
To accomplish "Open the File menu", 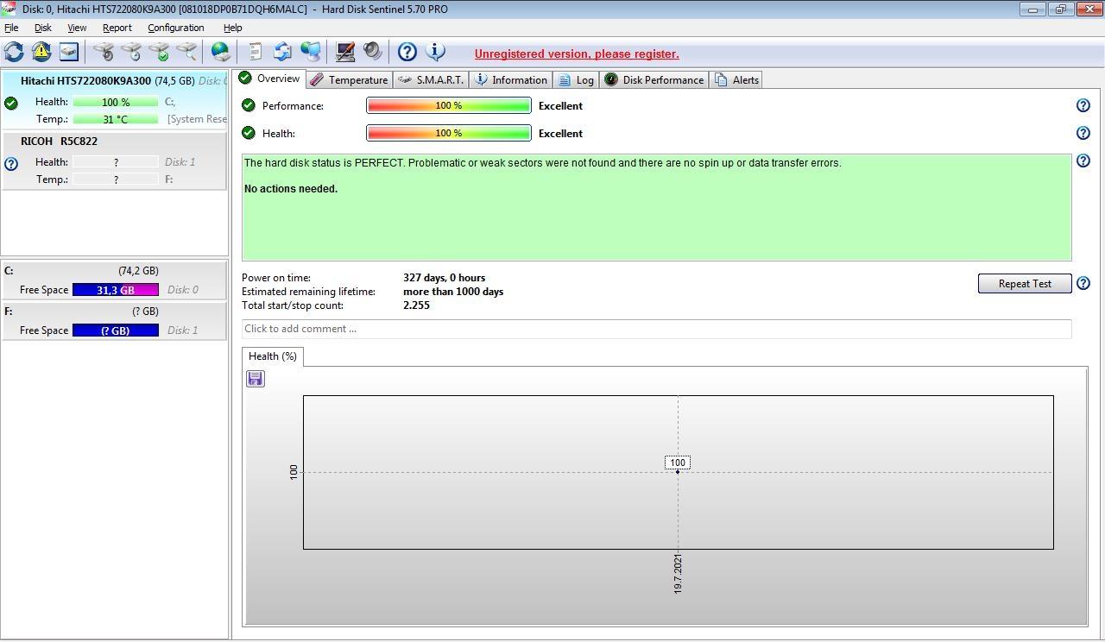I will (x=11, y=28).
